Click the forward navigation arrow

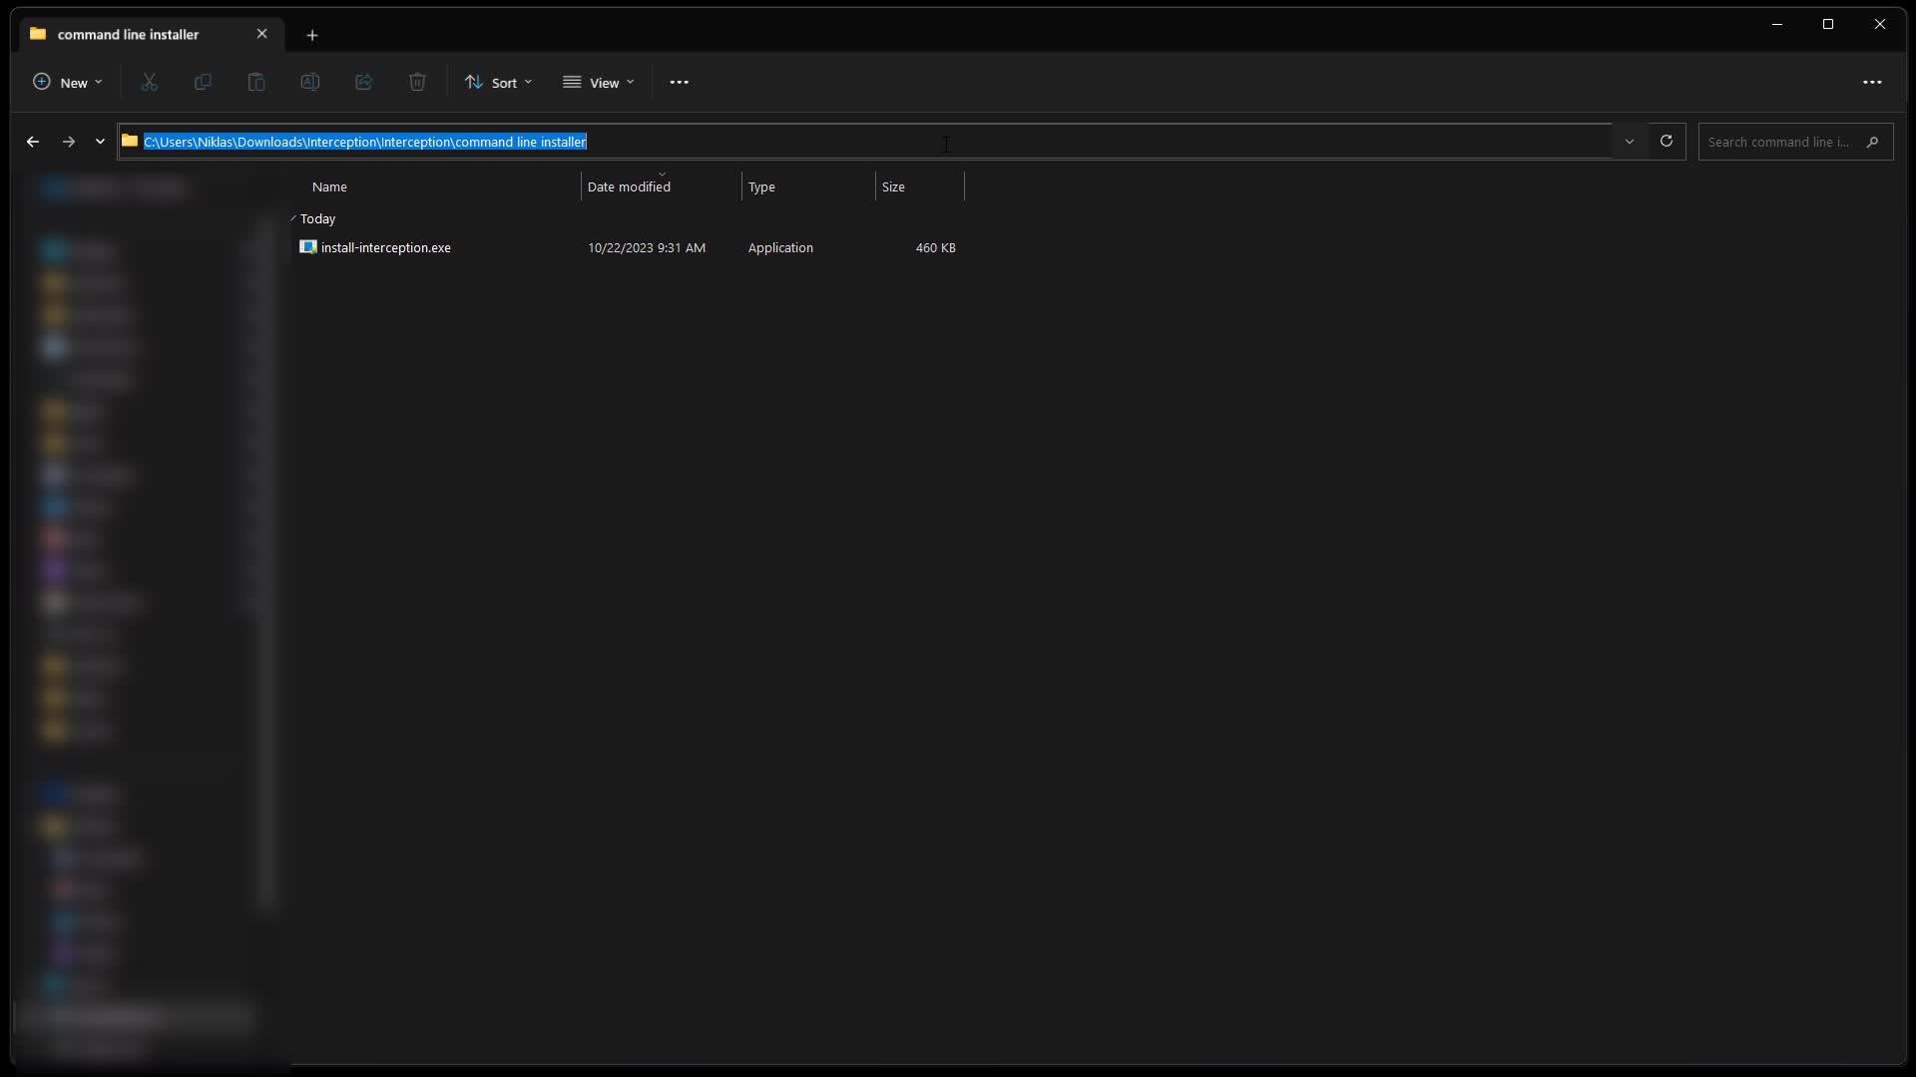point(69,142)
